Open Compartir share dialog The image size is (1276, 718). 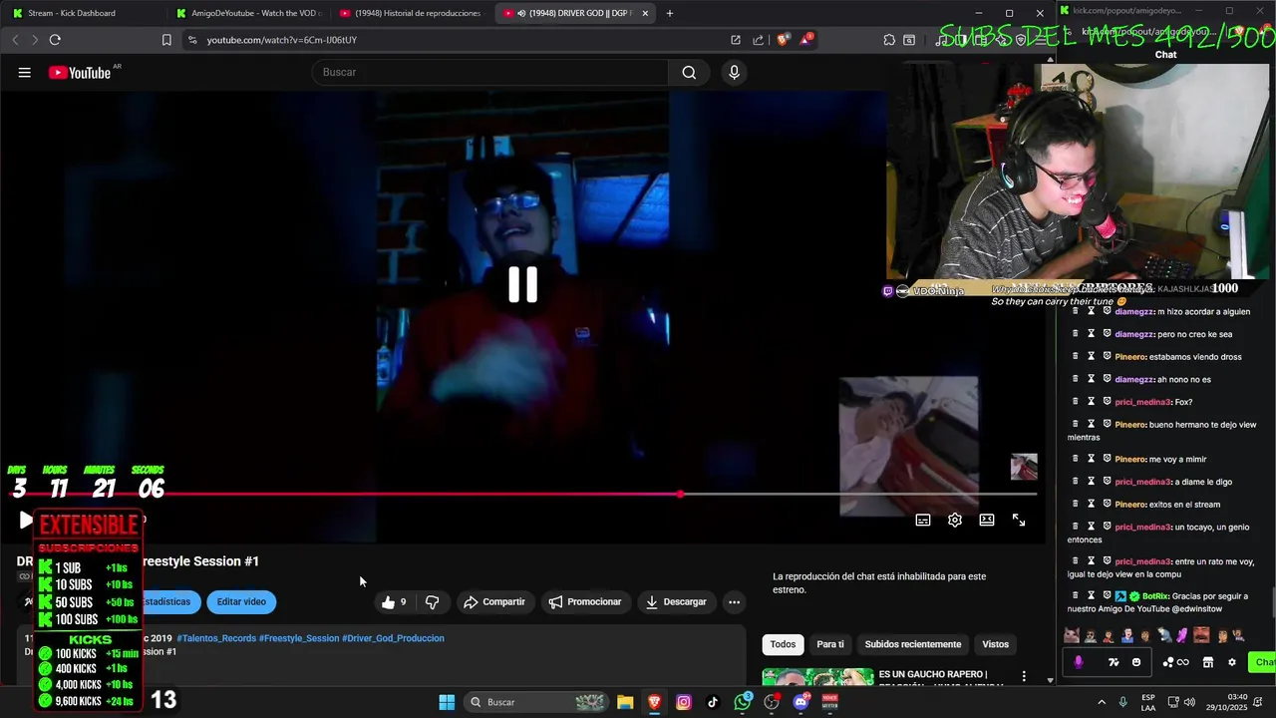(494, 602)
